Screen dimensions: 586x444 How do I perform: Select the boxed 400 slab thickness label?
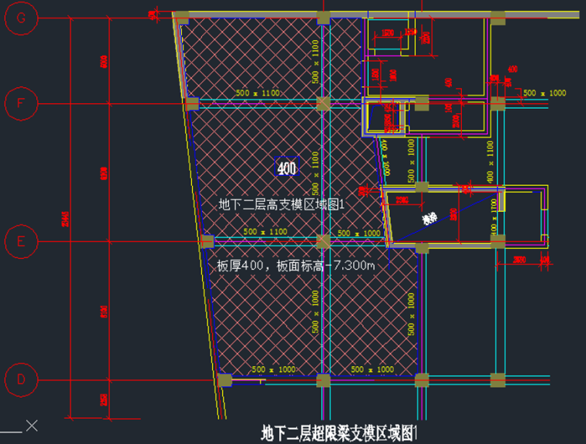286,167
